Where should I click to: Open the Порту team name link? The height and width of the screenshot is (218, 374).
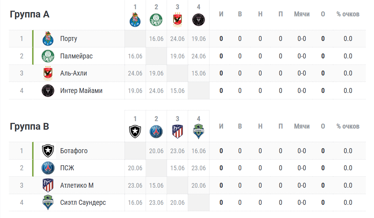coord(69,39)
